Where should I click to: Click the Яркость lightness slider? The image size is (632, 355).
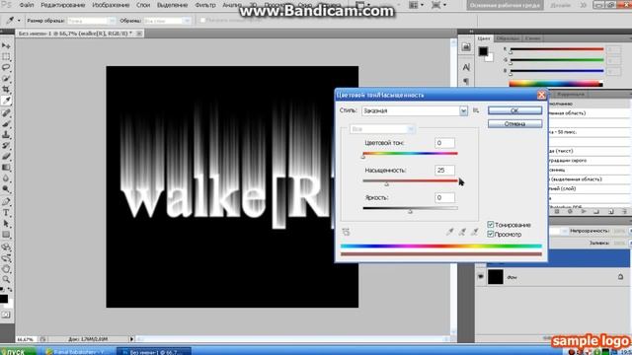coord(411,208)
